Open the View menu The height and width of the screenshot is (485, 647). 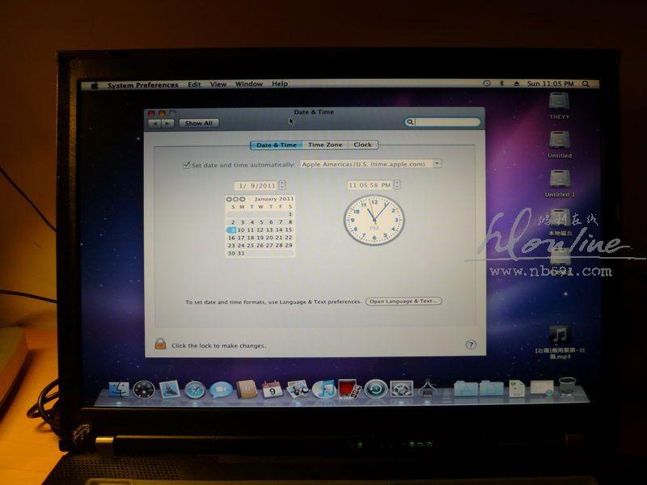point(218,84)
